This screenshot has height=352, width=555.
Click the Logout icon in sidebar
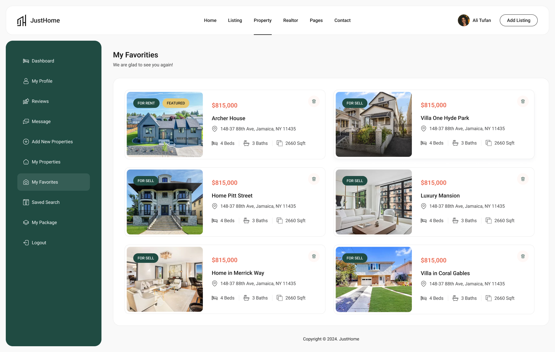pos(26,243)
